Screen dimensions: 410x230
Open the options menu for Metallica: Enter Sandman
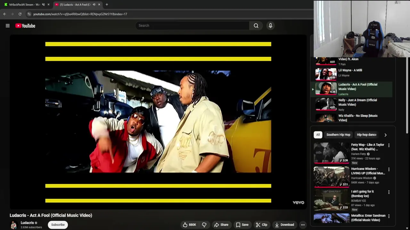389,216
